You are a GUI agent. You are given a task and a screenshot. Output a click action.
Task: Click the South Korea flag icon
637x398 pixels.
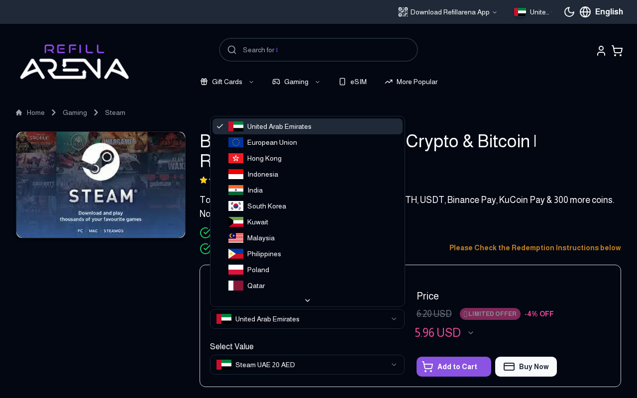(x=236, y=206)
